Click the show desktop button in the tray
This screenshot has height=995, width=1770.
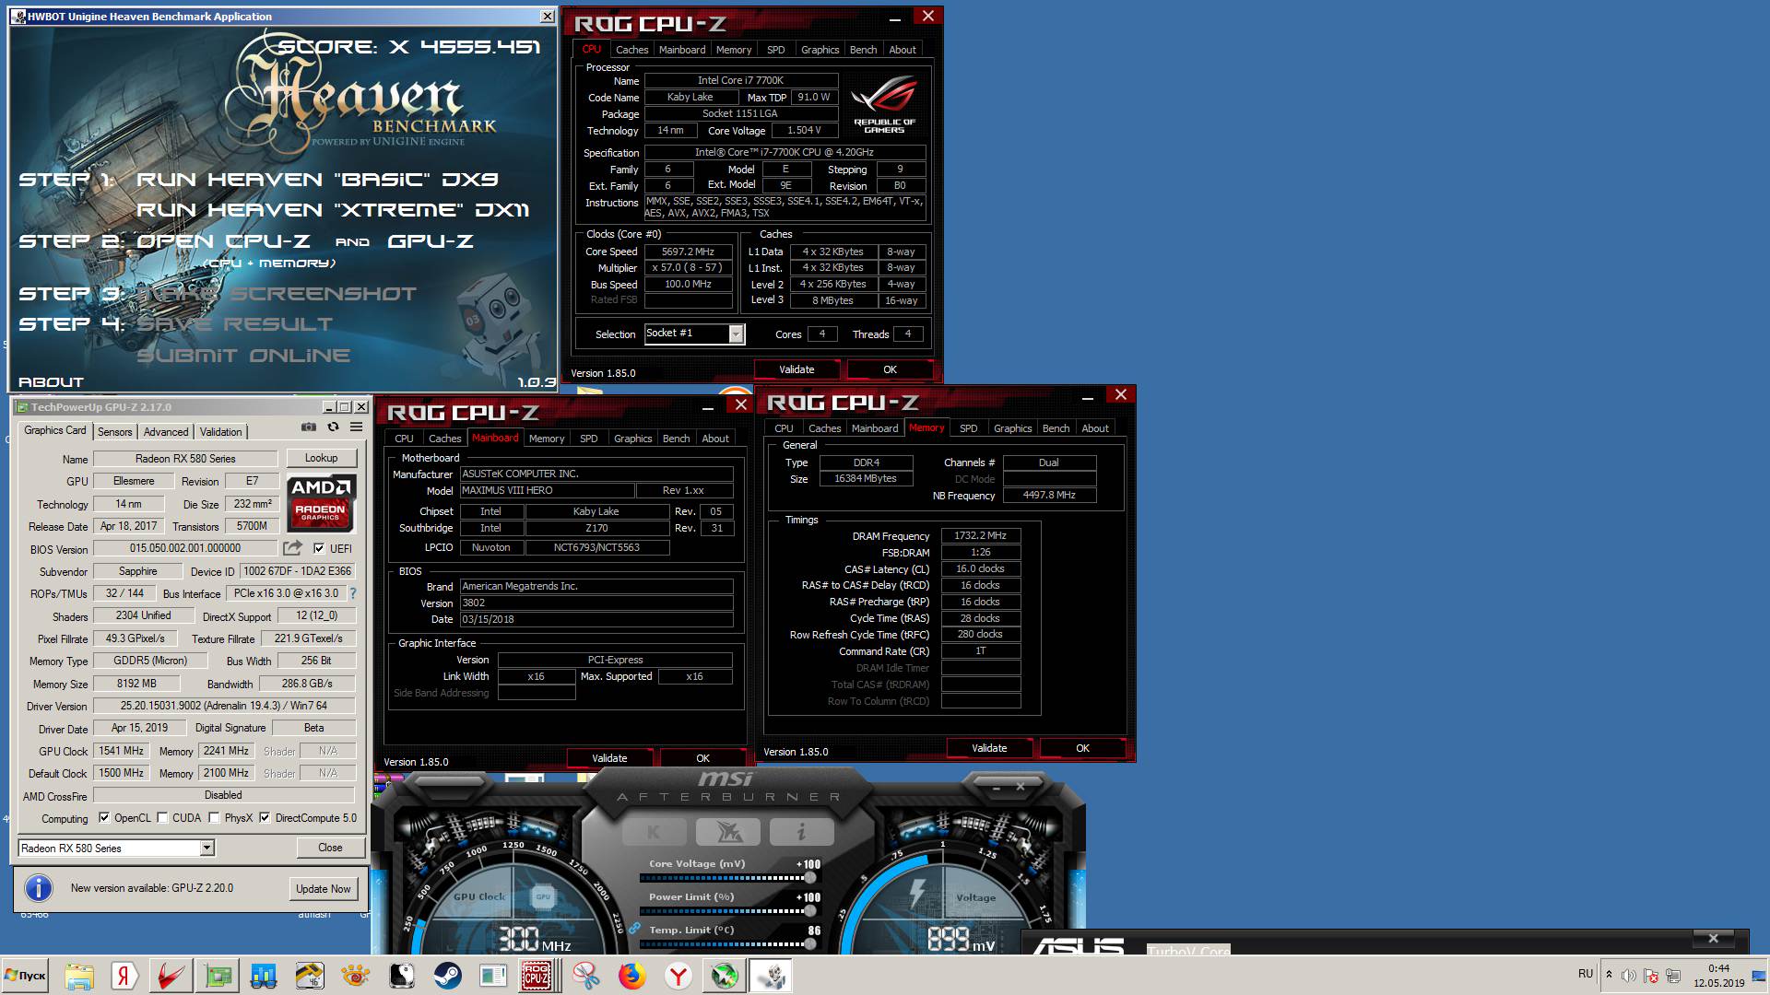(x=1759, y=976)
